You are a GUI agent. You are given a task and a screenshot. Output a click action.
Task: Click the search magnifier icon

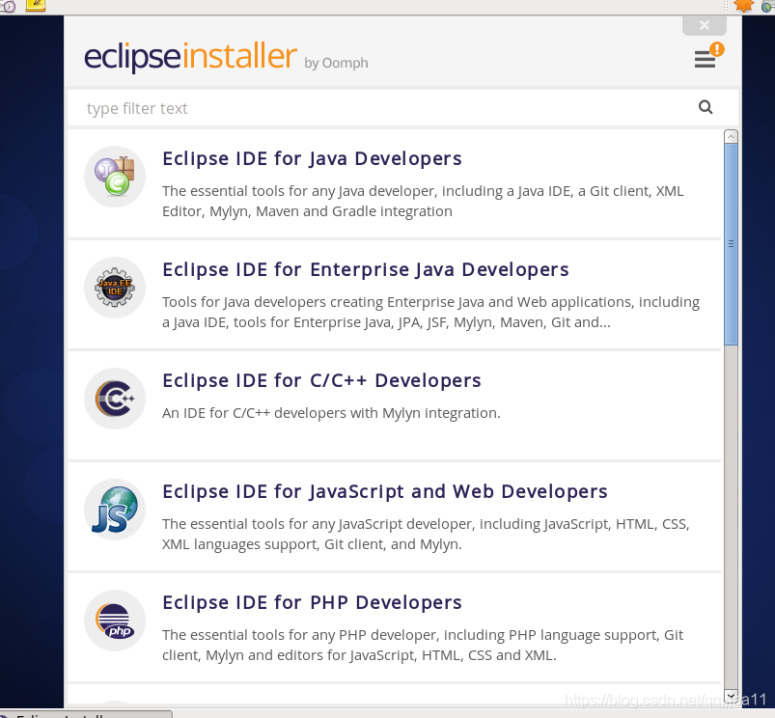click(706, 106)
